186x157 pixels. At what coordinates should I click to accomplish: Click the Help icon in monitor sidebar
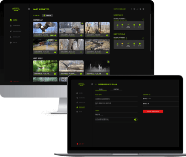11,43
